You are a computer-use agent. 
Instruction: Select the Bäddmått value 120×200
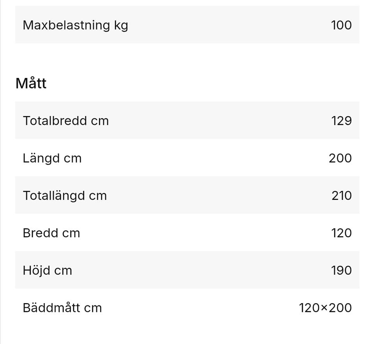pyautogui.click(x=325, y=308)
